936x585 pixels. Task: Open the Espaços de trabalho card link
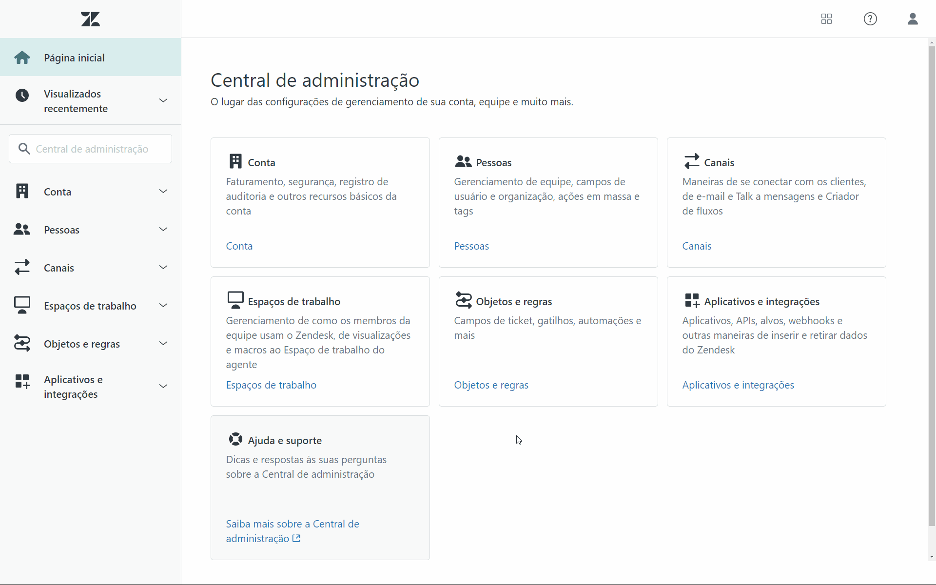[271, 385]
